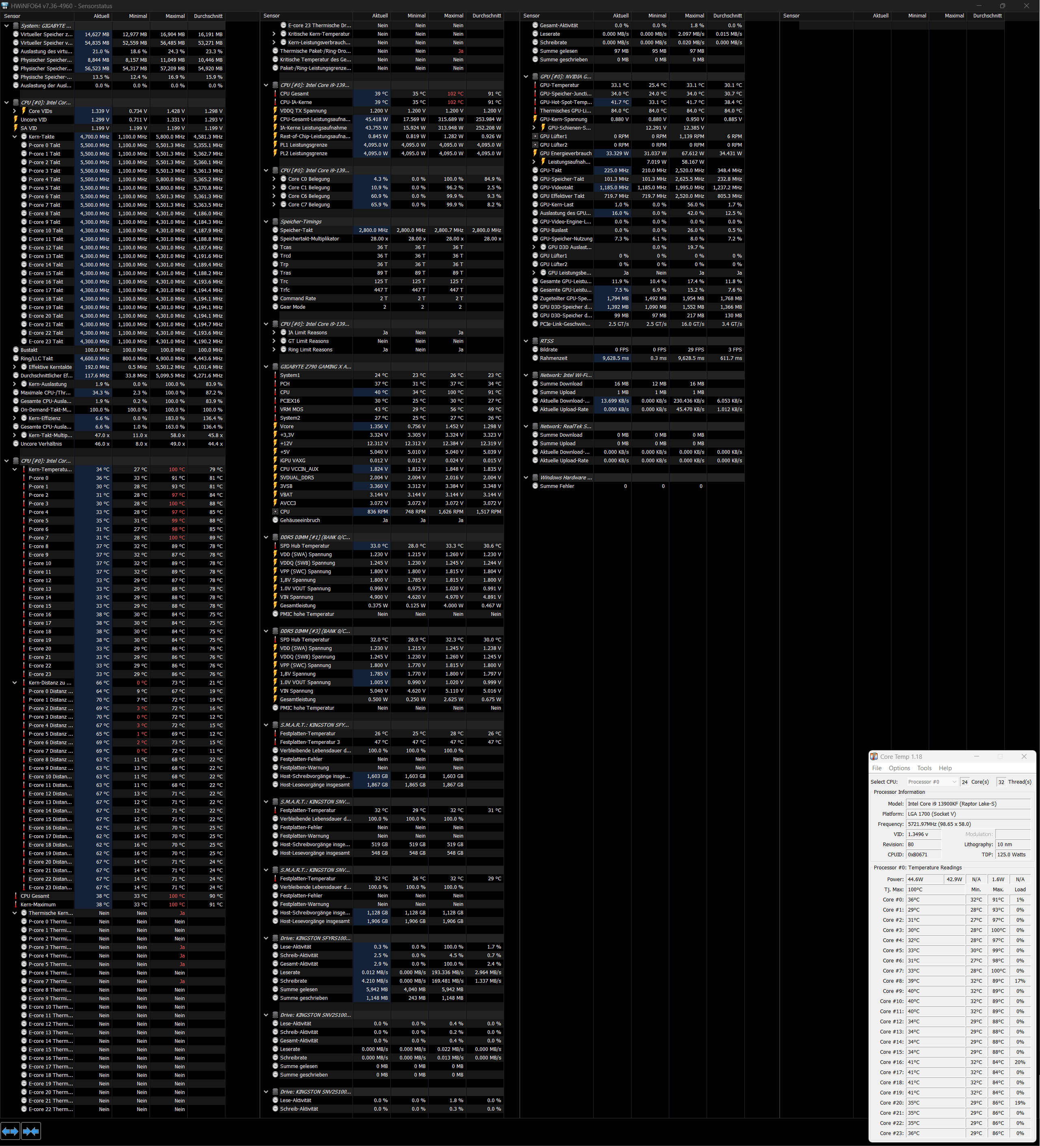This screenshot has height=1146, width=1040.
Task: Click the Core Temp thermometer title icon
Action: pos(874,756)
